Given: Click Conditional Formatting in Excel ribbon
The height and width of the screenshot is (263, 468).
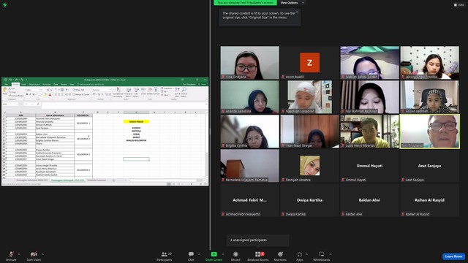Looking at the screenshot, I should (118, 92).
